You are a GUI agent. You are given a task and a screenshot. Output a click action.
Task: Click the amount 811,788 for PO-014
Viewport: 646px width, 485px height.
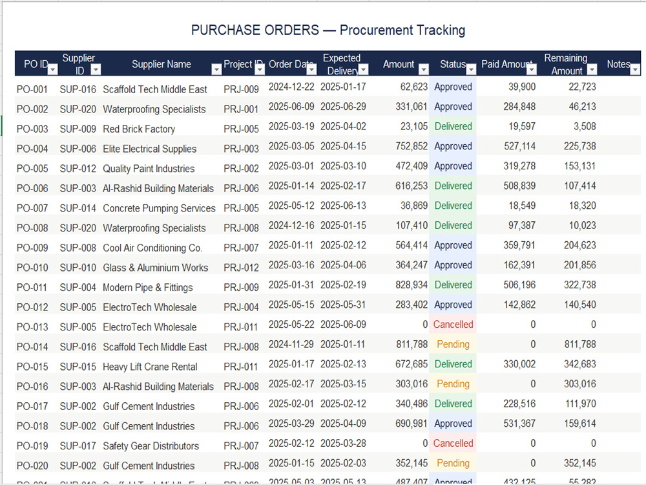(x=412, y=345)
